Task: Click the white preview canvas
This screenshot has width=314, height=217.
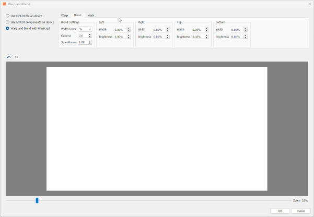Action: [157, 128]
